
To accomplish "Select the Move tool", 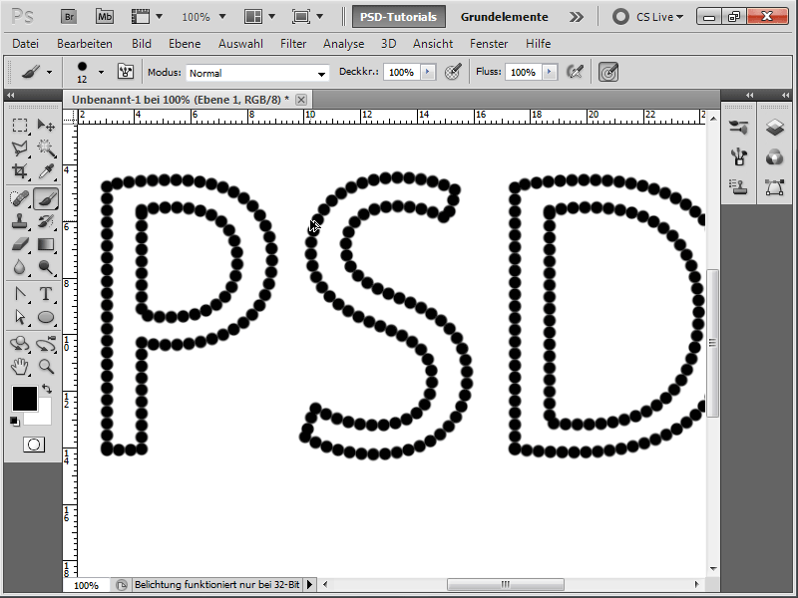I will tap(46, 126).
